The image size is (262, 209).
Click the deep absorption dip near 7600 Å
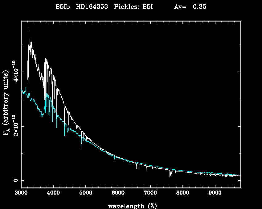(x=170, y=176)
